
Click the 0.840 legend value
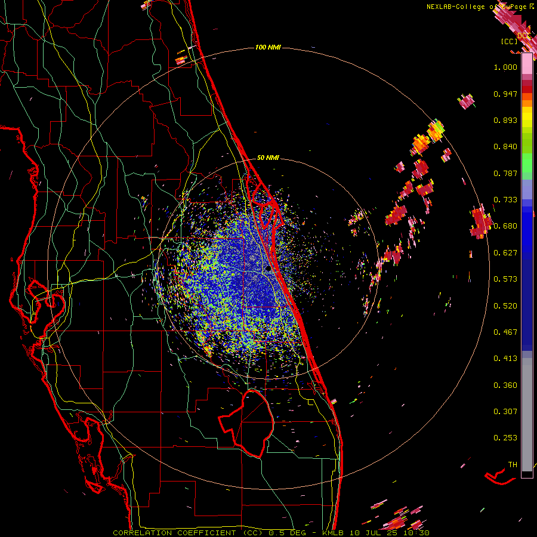[x=505, y=147]
